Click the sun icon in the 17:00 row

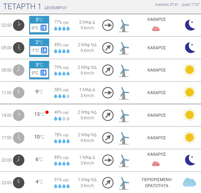coord(189,137)
